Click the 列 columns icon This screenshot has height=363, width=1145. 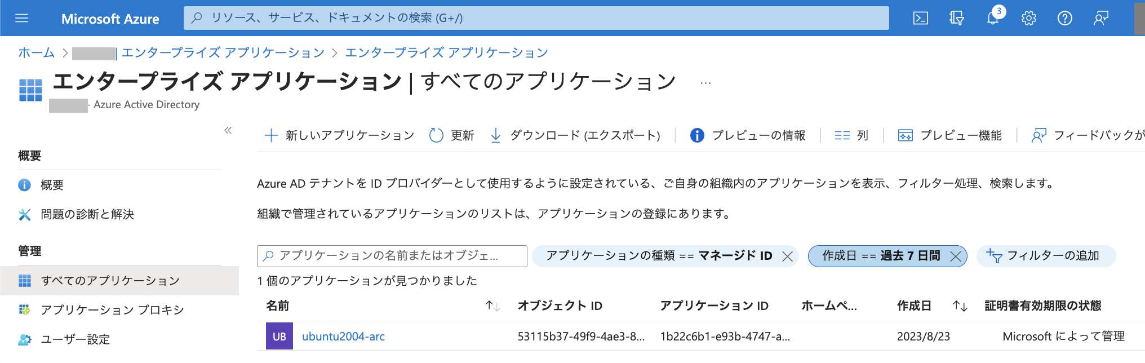pyautogui.click(x=842, y=135)
